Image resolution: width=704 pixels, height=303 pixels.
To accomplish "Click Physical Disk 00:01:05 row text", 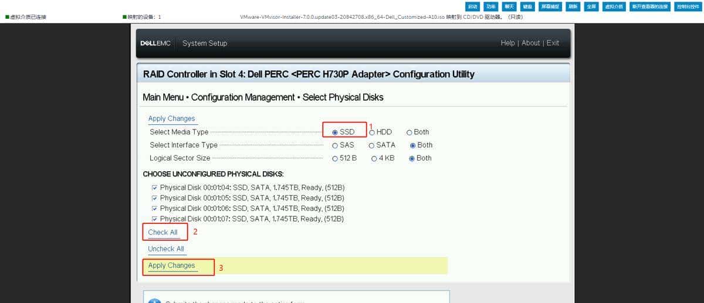I will 252,198.
